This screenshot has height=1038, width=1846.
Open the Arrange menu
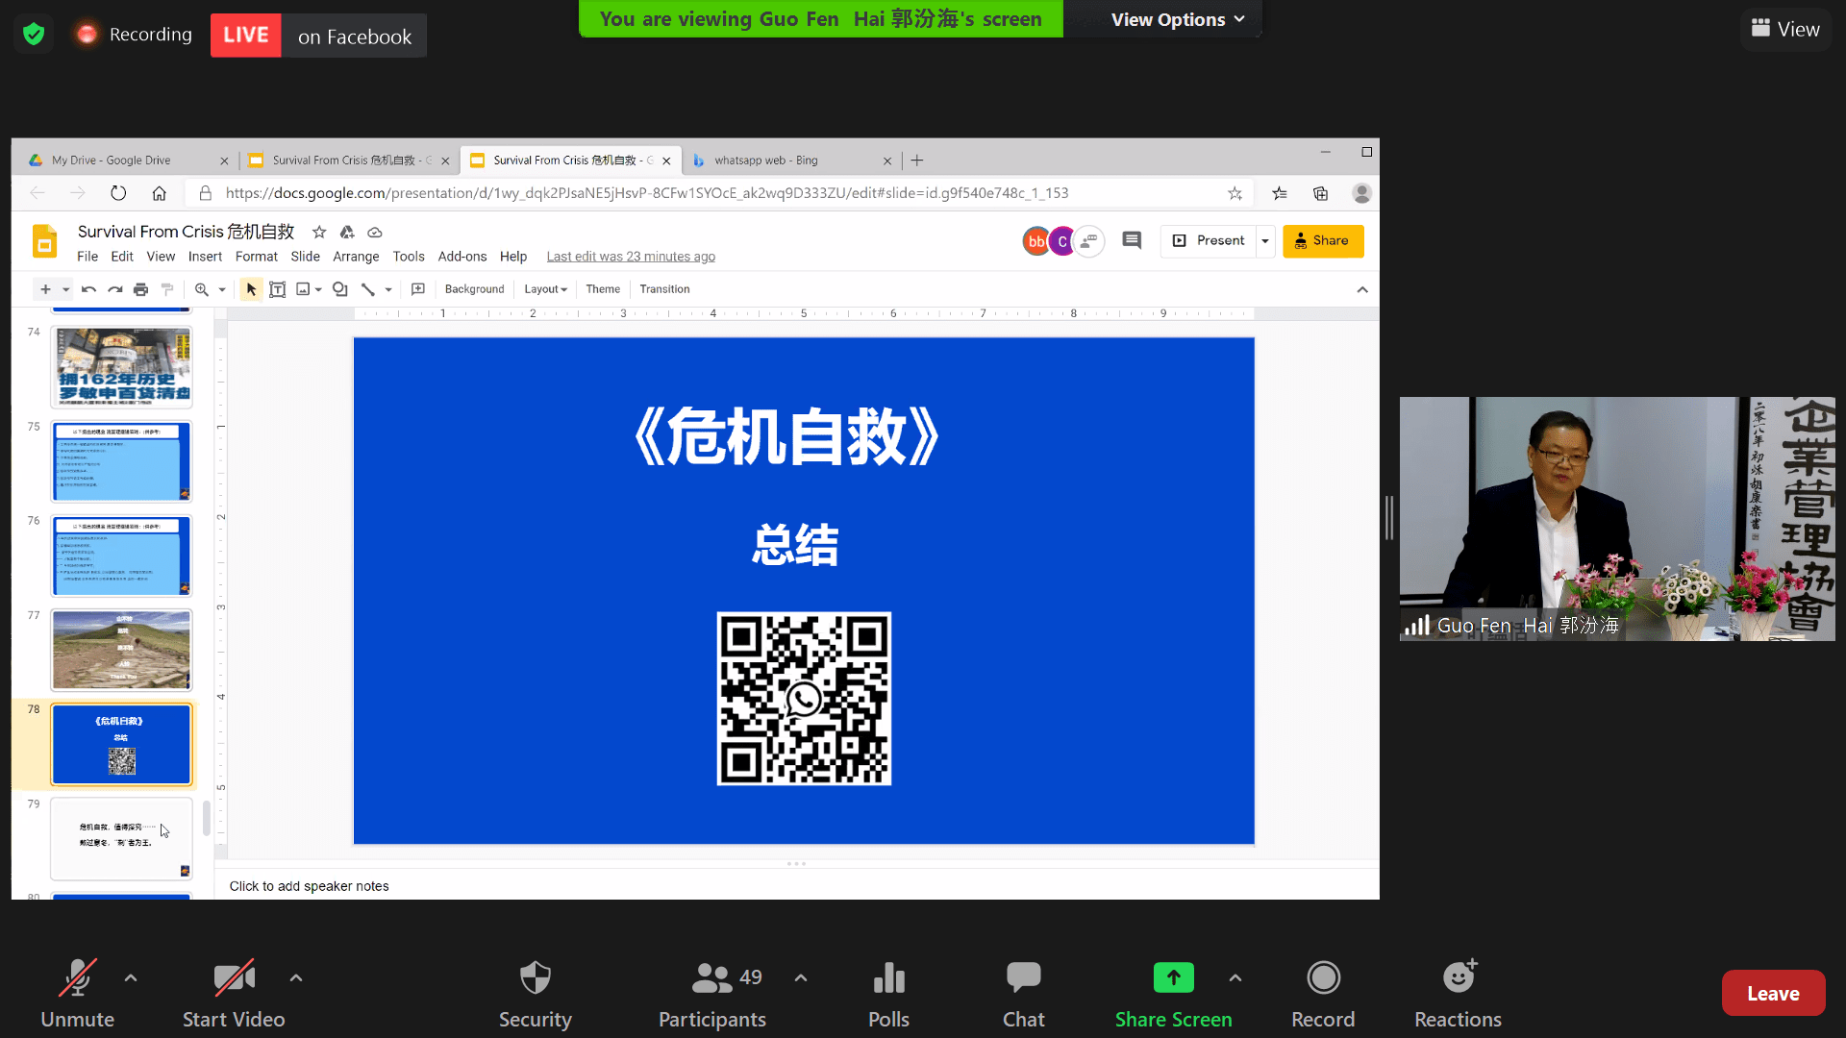pos(356,257)
